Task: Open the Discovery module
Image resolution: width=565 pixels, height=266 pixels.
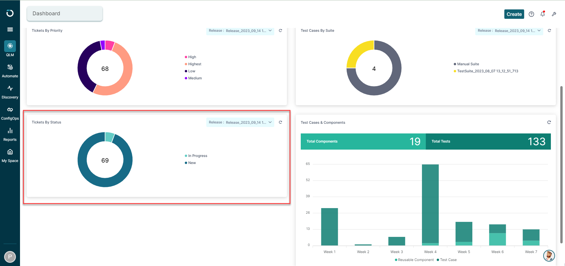Action: click(x=10, y=92)
